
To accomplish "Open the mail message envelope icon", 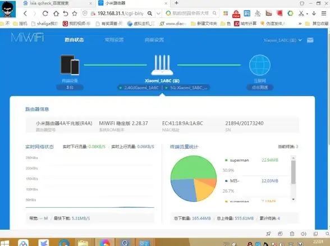I will pos(310,40).
